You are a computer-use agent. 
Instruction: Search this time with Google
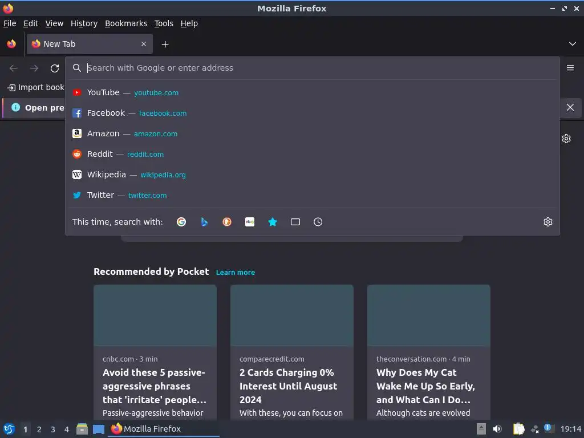click(x=181, y=222)
